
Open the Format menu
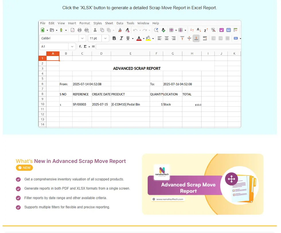pos(85,23)
